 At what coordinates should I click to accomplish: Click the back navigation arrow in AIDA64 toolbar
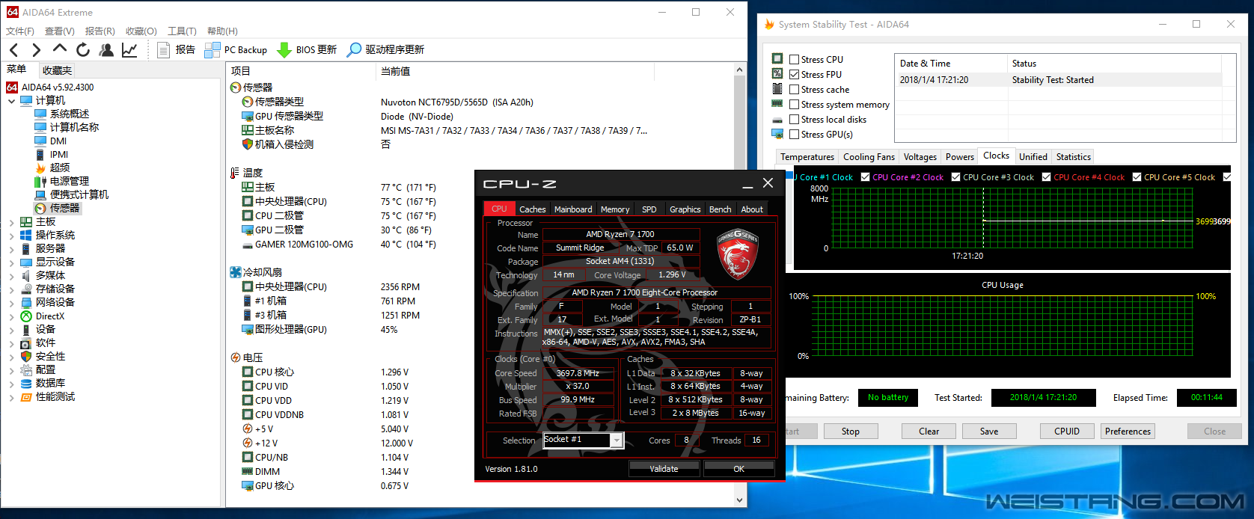pos(14,50)
